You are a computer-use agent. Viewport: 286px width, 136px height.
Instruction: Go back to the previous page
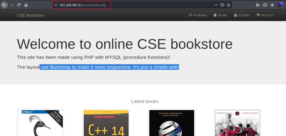point(4,5)
